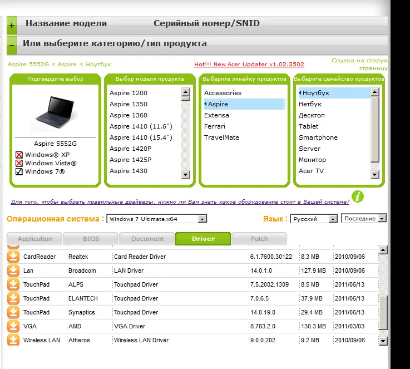This screenshot has height=369, width=410.
Task: Open the hardware identification help link
Action: (x=180, y=202)
